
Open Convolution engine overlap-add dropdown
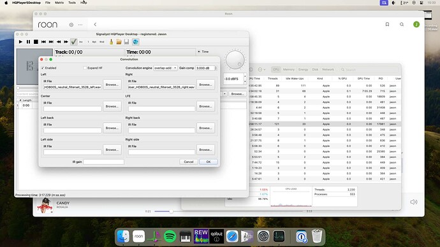coord(165,68)
